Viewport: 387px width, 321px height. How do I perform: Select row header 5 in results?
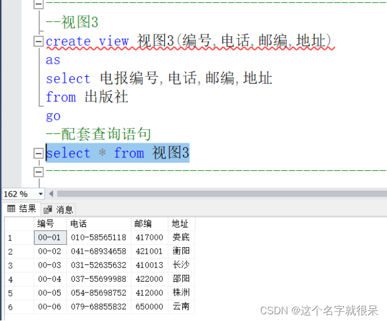click(19, 294)
